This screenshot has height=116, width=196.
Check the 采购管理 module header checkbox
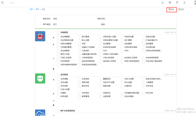click(x=58, y=32)
